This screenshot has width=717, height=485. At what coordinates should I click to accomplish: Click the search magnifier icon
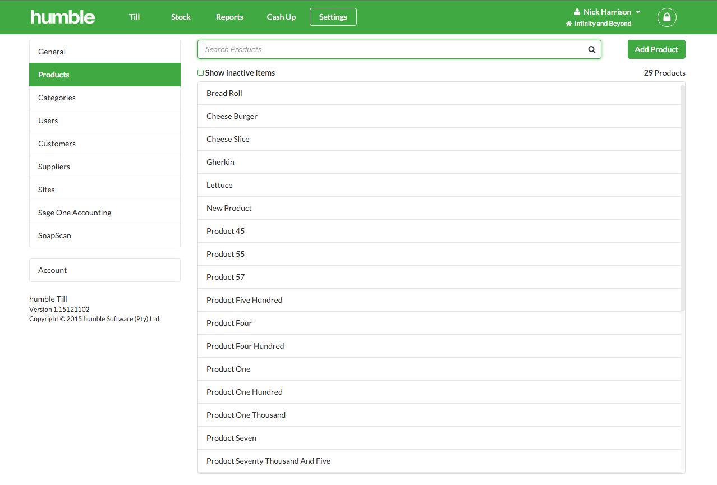click(591, 49)
